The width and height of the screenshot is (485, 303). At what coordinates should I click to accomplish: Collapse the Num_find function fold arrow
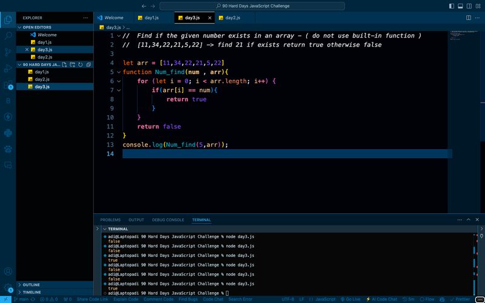119,72
